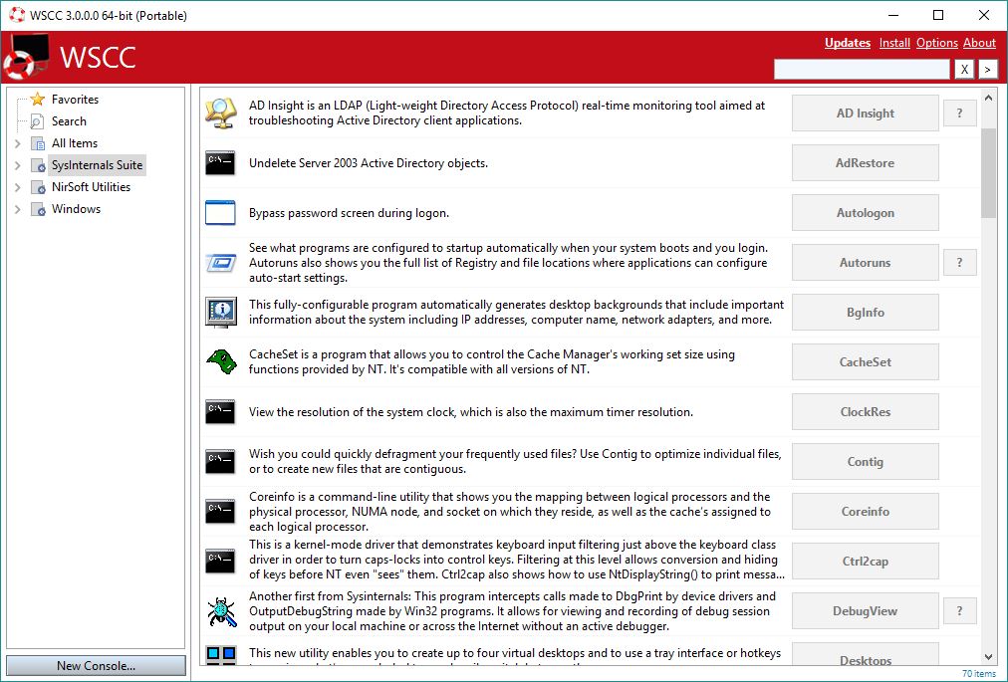Select Search in the tree
The width and height of the screenshot is (1008, 682).
pyautogui.click(x=69, y=121)
